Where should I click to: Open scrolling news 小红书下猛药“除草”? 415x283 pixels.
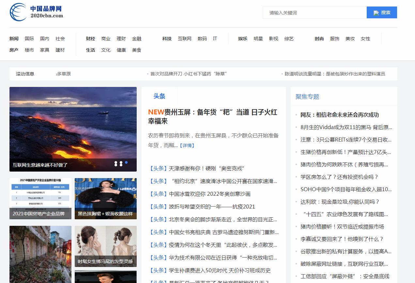coord(188,74)
